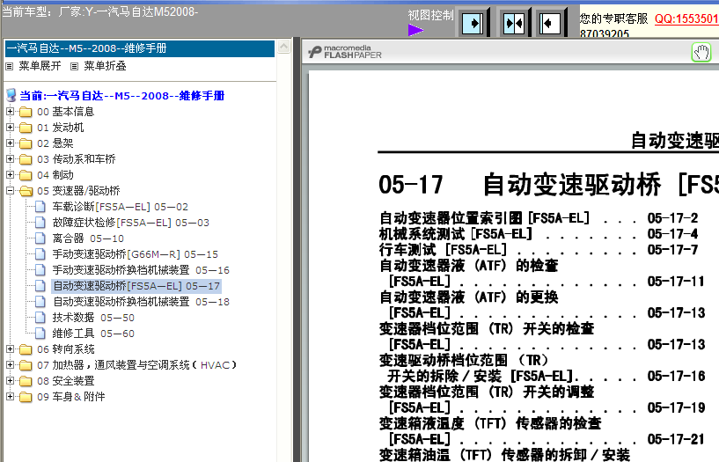This screenshot has width=719, height=462.
Task: Click 菜单展开 to expand all menus
Action: (x=40, y=66)
